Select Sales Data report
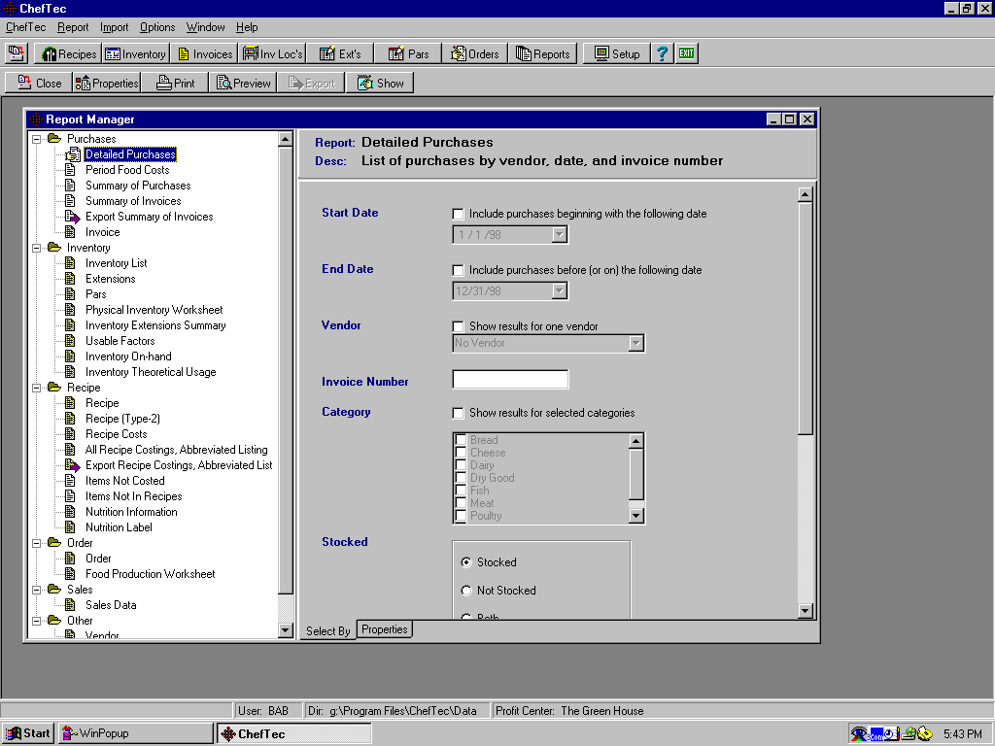 coord(111,605)
